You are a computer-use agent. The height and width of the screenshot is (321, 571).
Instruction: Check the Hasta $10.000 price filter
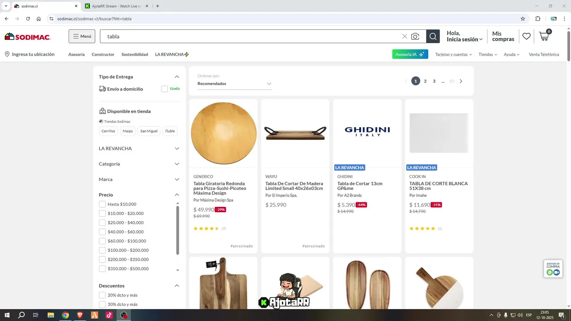tap(102, 204)
